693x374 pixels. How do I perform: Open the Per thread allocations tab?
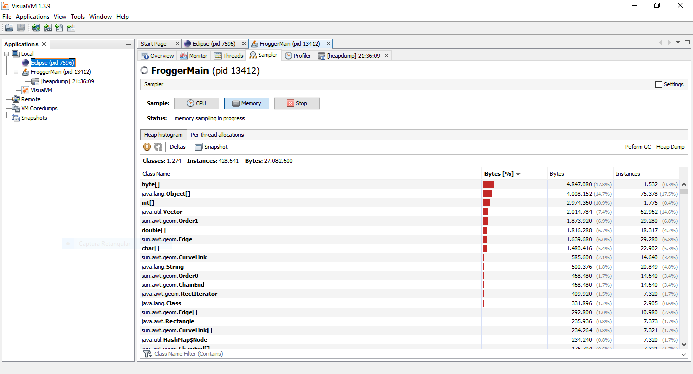click(x=217, y=135)
